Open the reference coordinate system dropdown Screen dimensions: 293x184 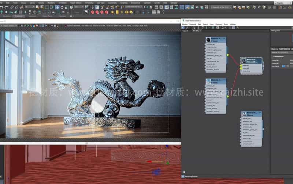[79, 7]
